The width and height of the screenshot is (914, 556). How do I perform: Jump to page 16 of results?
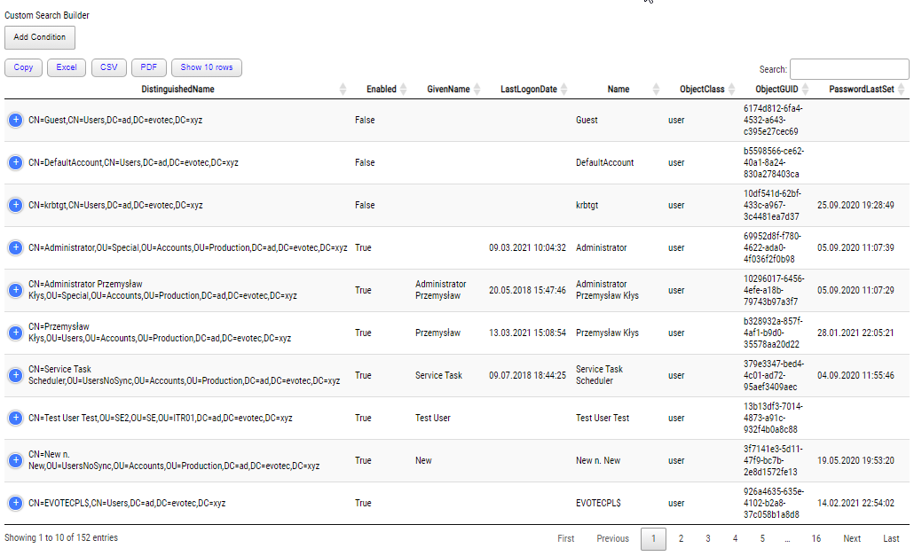[816, 538]
